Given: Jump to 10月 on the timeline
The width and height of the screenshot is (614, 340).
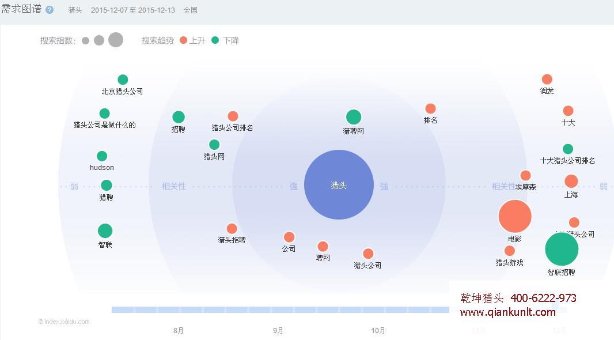Looking at the screenshot, I should pos(378,330).
